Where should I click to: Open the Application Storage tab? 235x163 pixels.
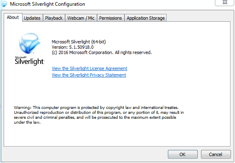point(146,18)
